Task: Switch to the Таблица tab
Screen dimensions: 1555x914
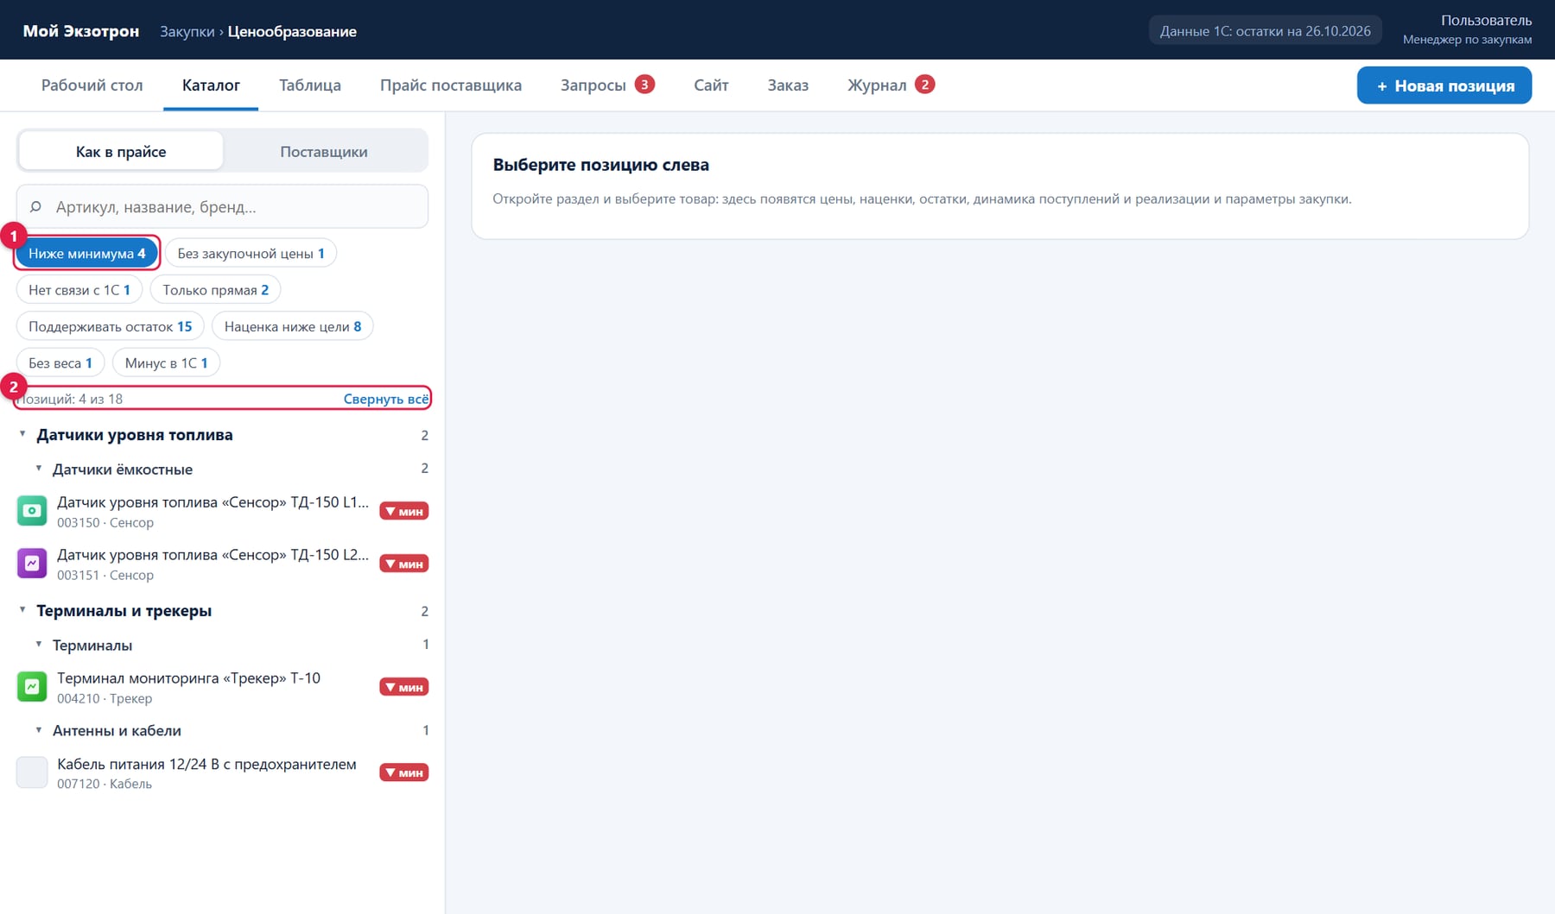Action: (x=310, y=85)
